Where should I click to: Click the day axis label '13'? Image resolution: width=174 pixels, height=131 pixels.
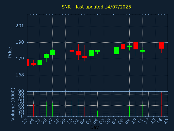153,121
